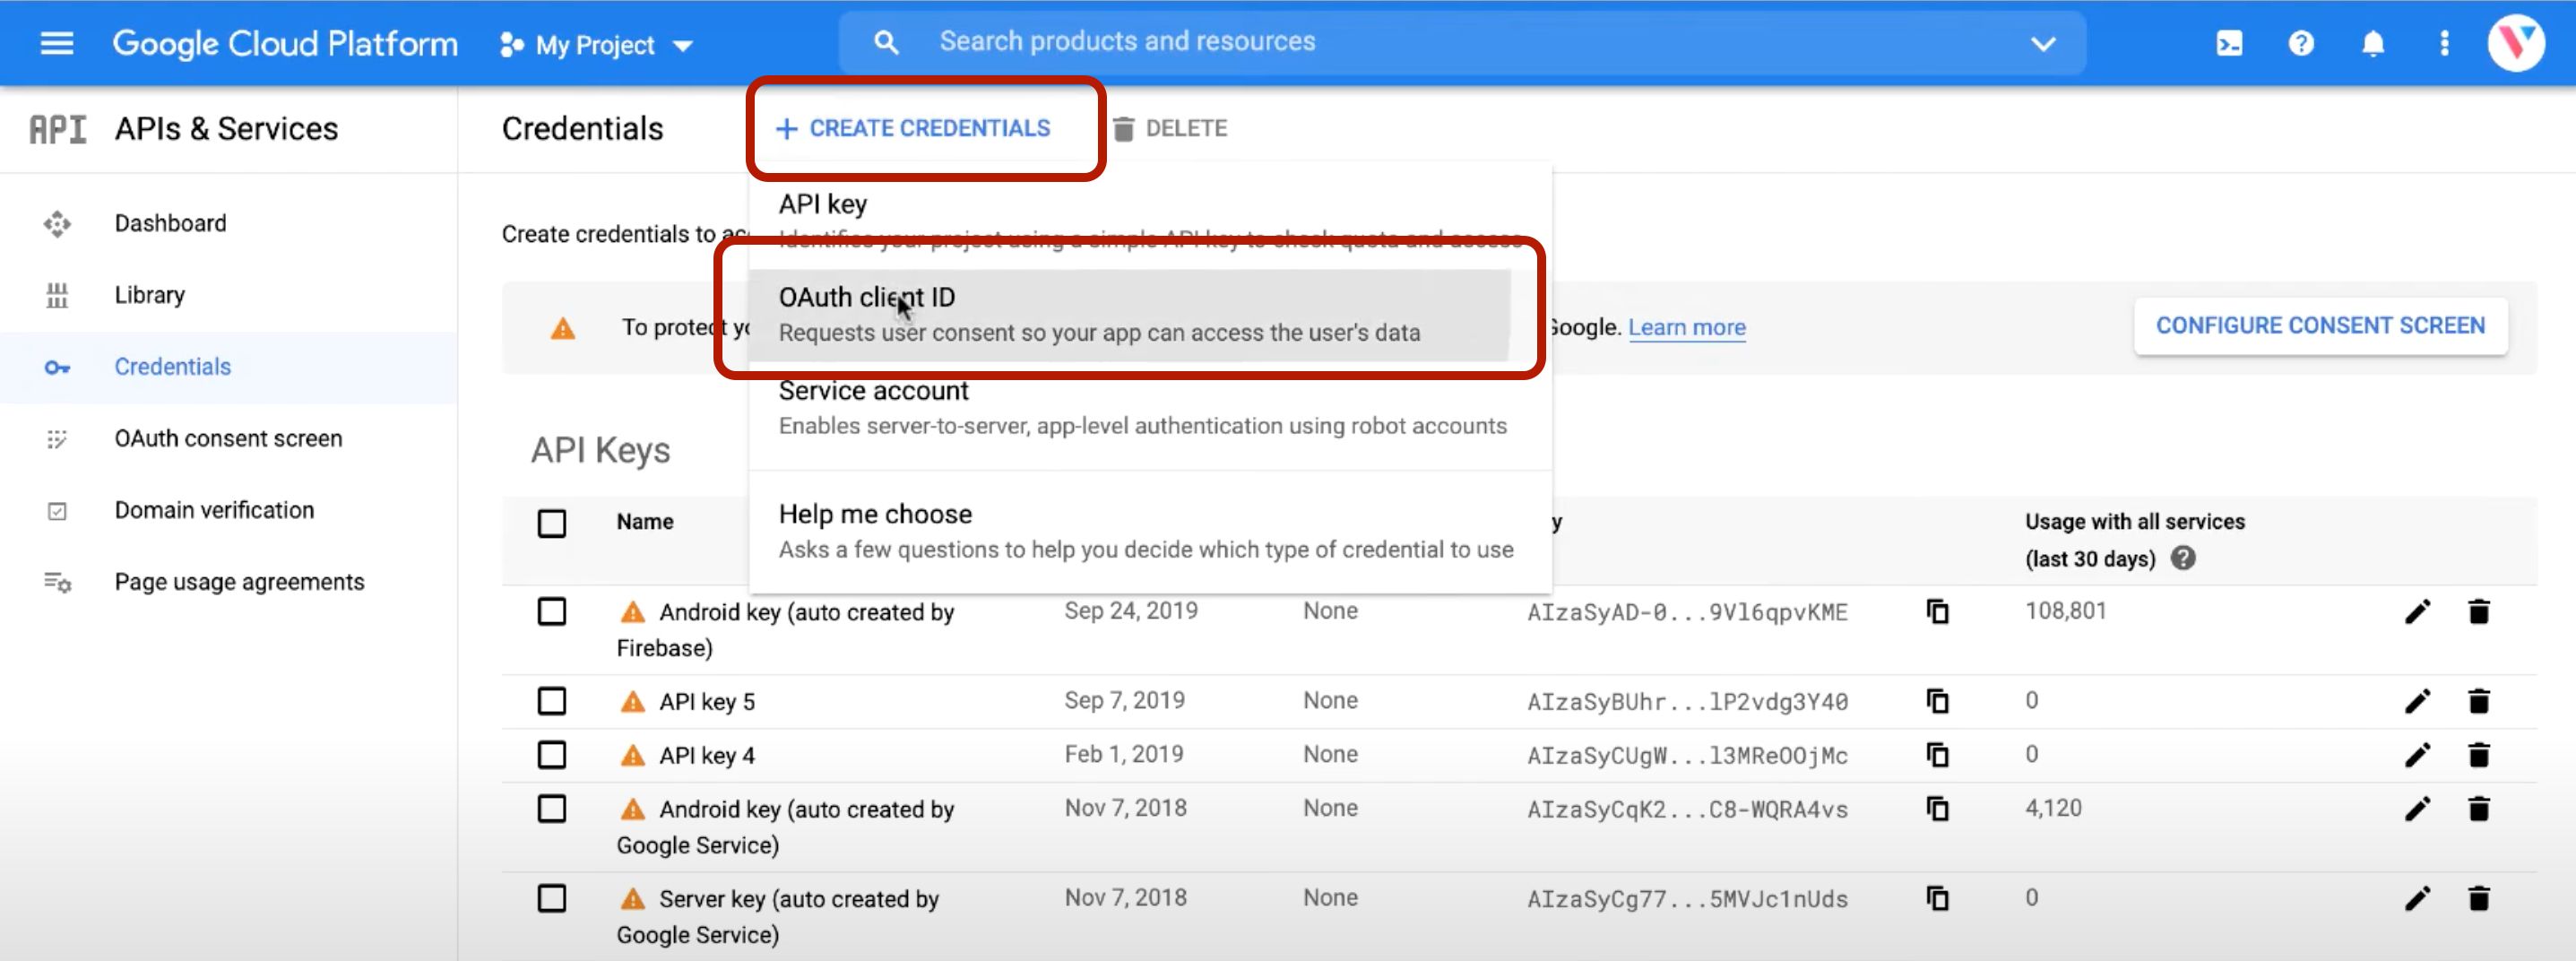Activate Cloud Shell terminal icon

pyautogui.click(x=2229, y=43)
